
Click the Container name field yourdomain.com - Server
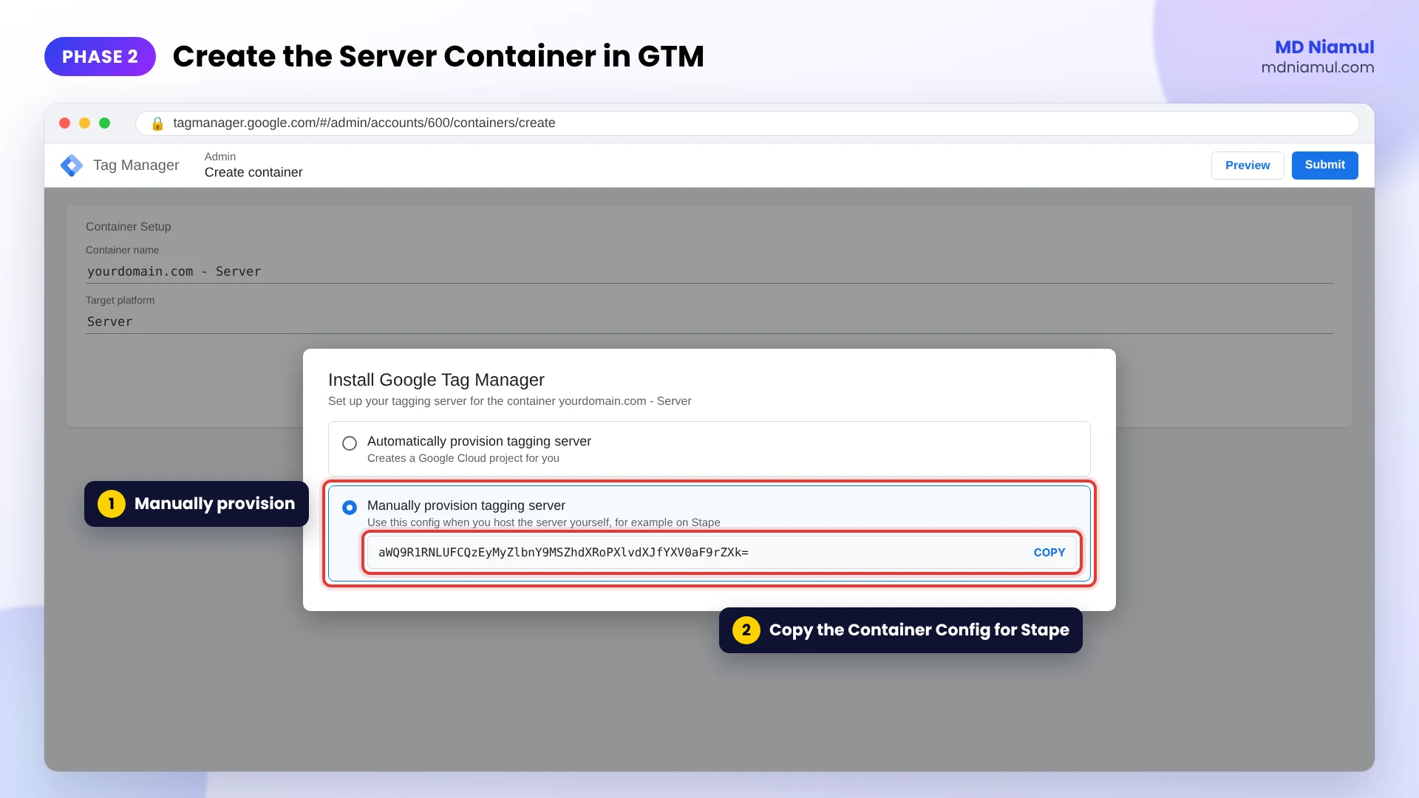709,271
